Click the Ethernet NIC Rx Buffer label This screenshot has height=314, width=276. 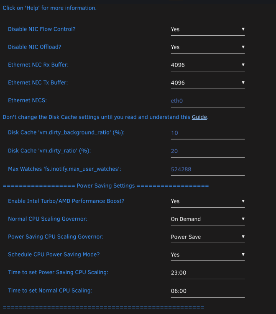[x=38, y=65]
